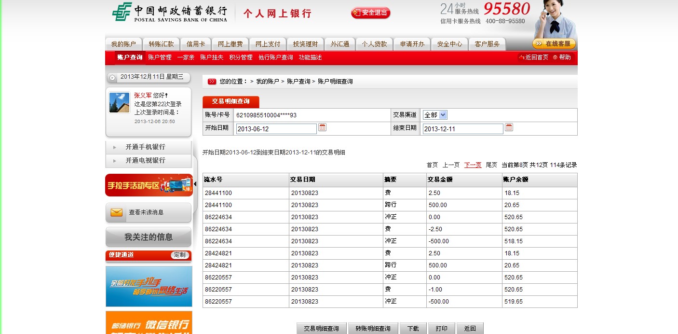The image size is (678, 334).
Task: Click the red safe logout button
Action: click(370, 13)
